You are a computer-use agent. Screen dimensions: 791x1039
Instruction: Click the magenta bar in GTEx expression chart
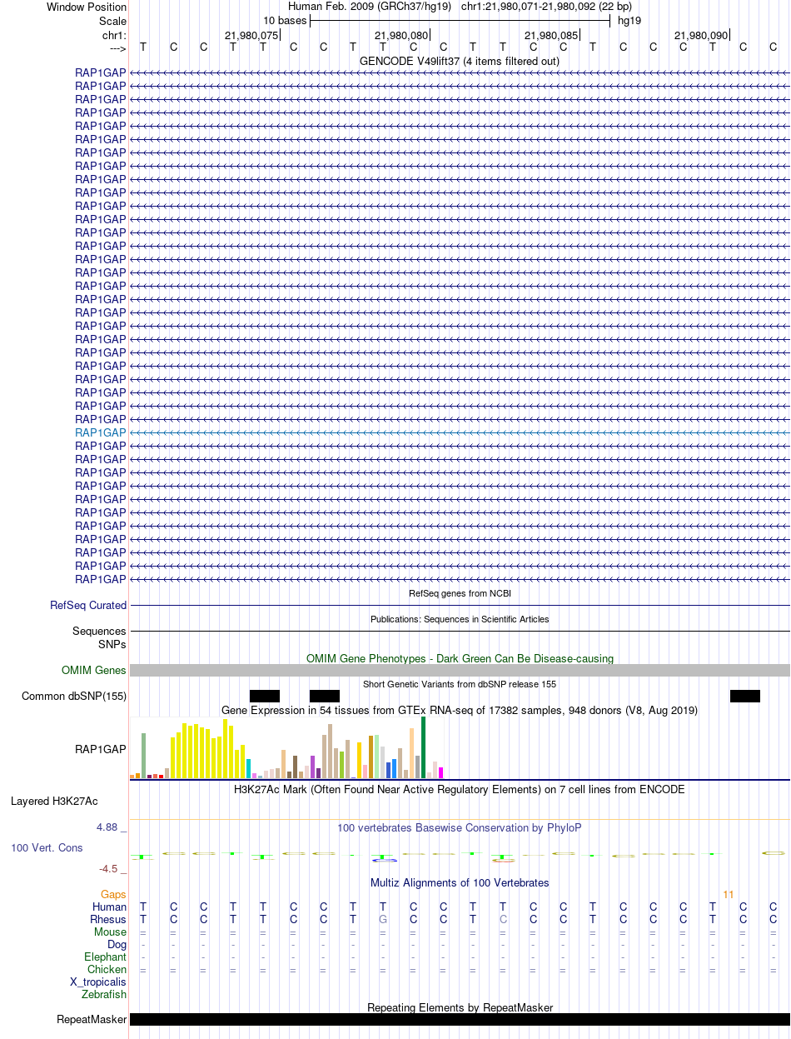440,773
